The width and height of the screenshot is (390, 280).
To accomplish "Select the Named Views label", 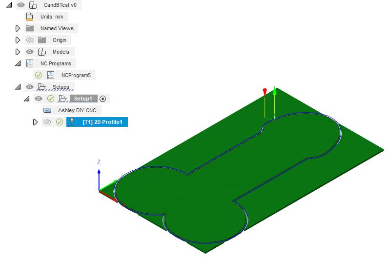I will pyautogui.click(x=57, y=28).
